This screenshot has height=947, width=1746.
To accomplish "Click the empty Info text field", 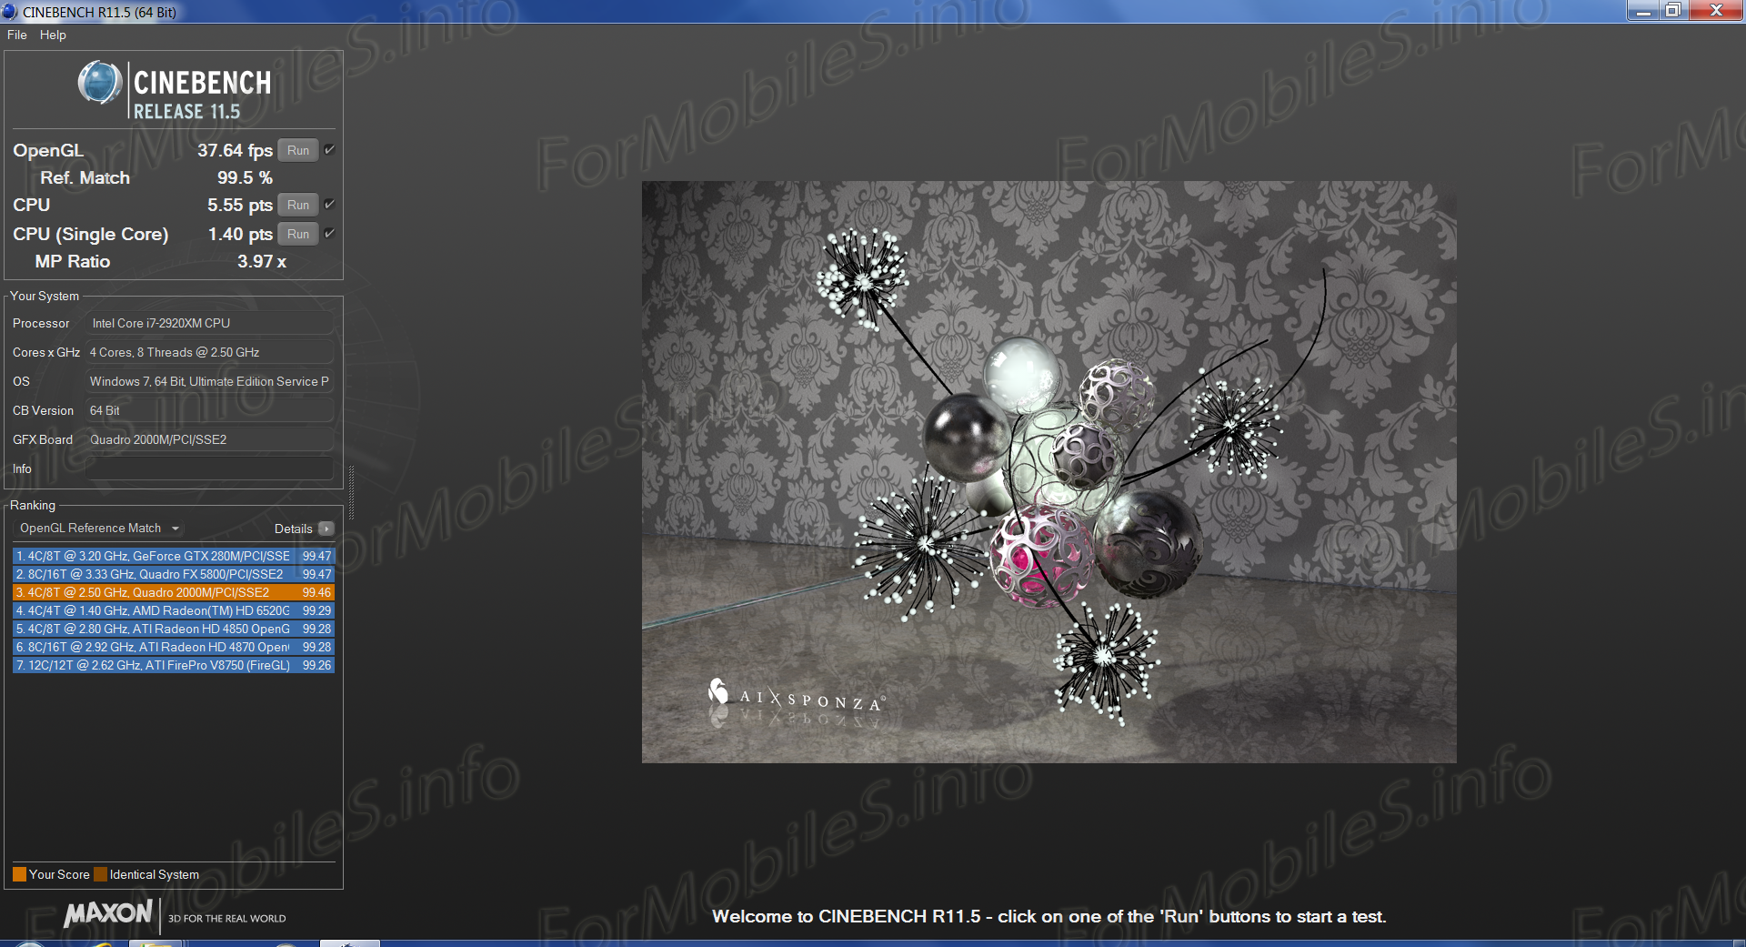I will 209,468.
